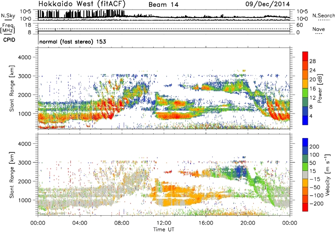Pick the Power colorbar 8–12 dB teal swatch
Viewport: 335px width, 232px height.
point(305,102)
